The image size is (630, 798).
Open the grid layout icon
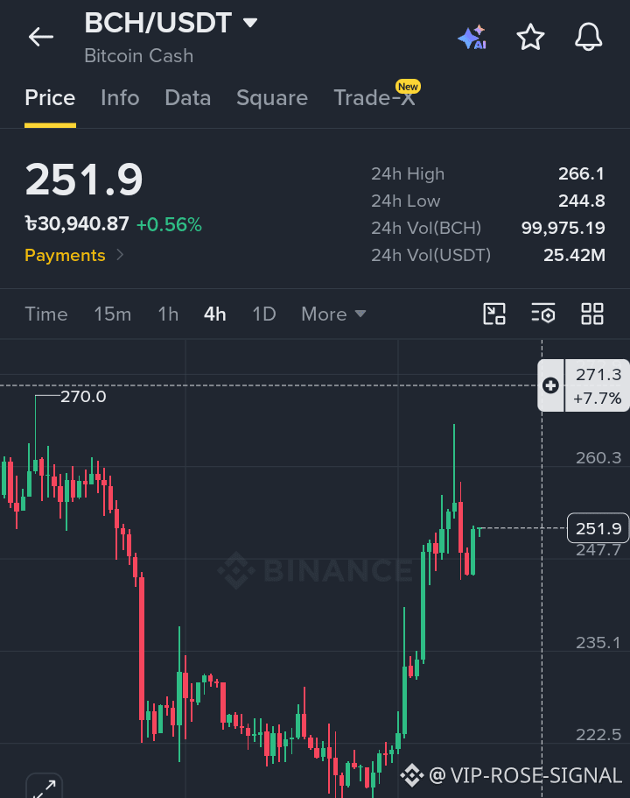click(x=592, y=314)
